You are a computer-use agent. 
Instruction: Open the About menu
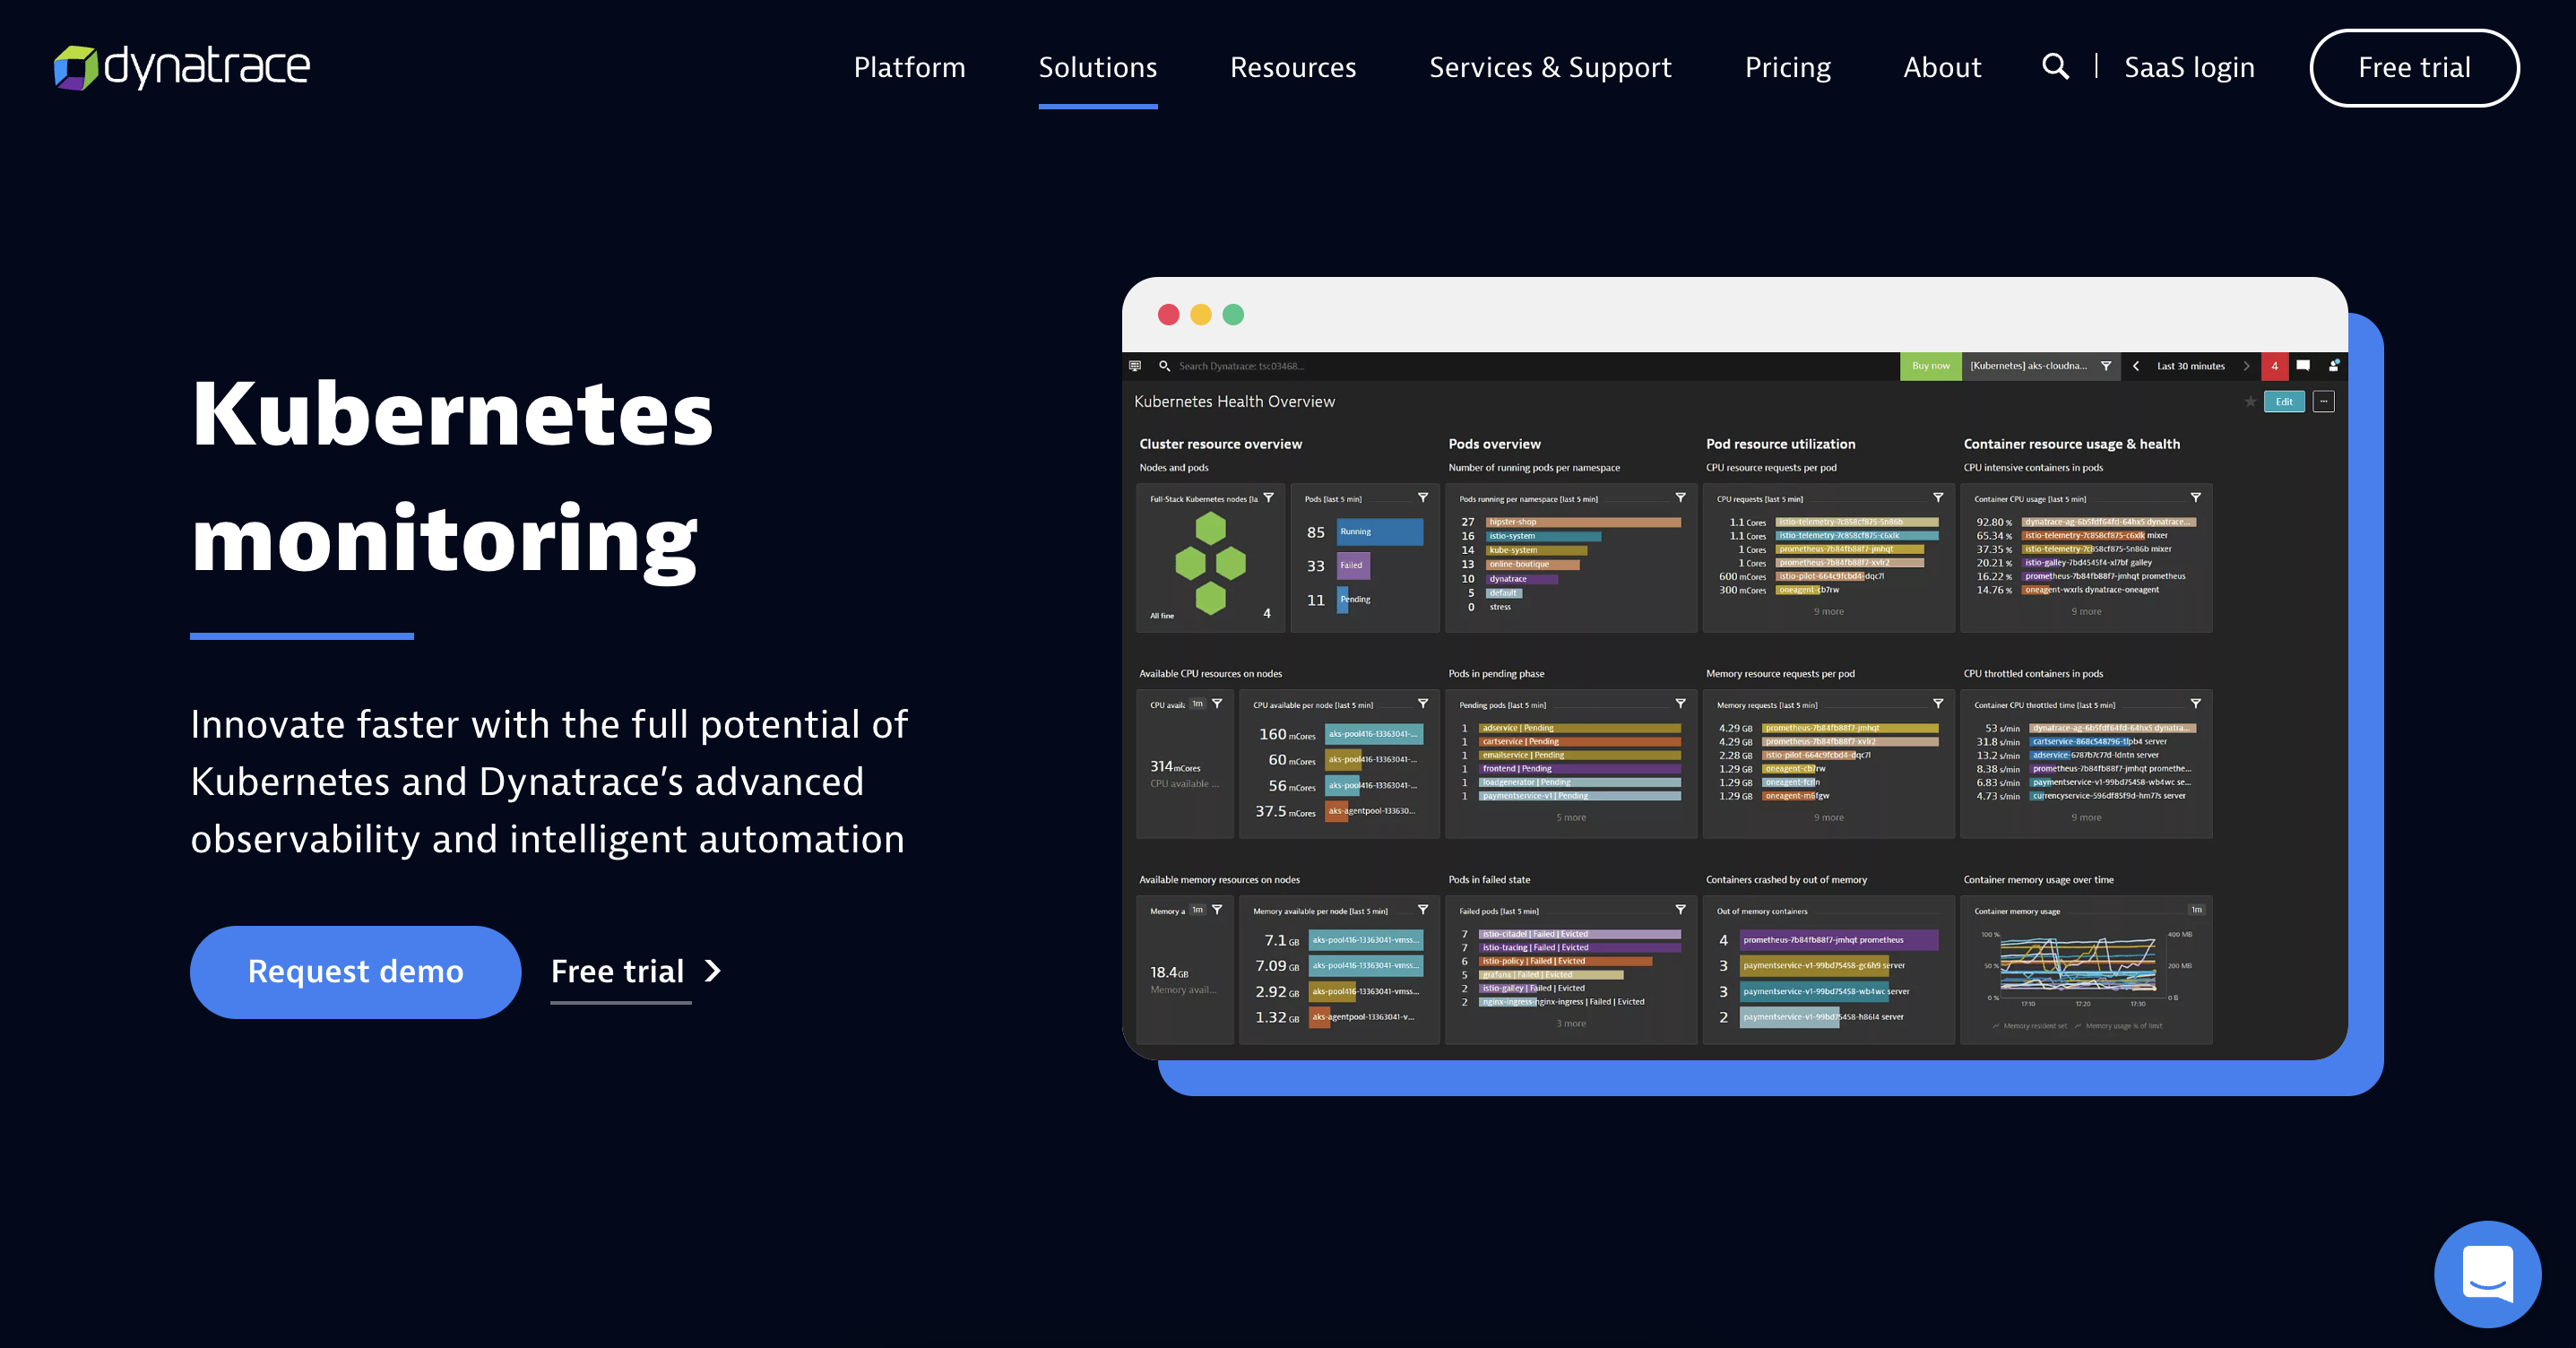click(x=1941, y=67)
